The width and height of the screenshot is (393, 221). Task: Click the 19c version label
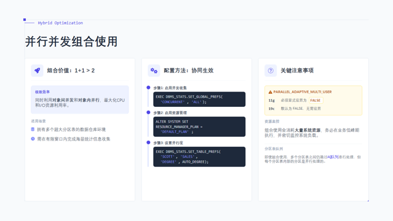point(272,109)
